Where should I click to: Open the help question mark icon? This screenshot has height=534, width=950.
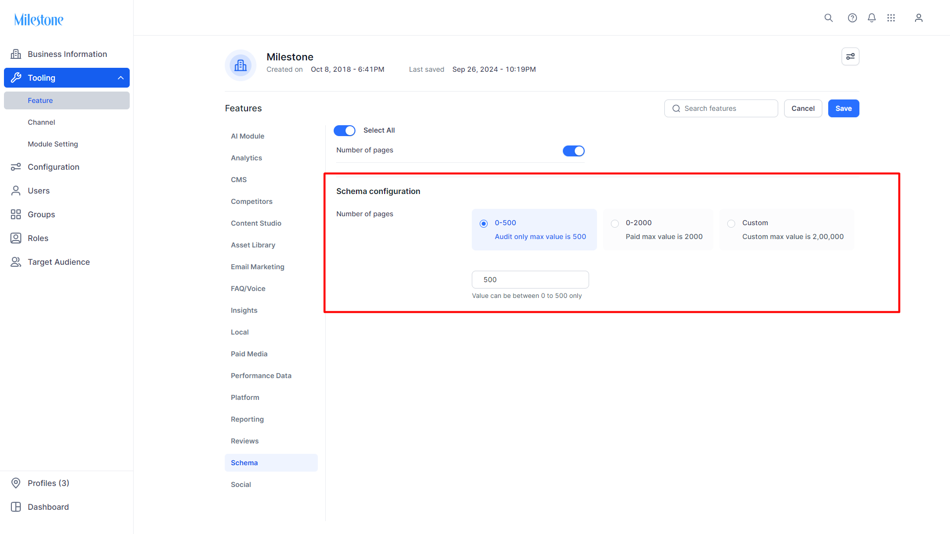[x=852, y=18]
